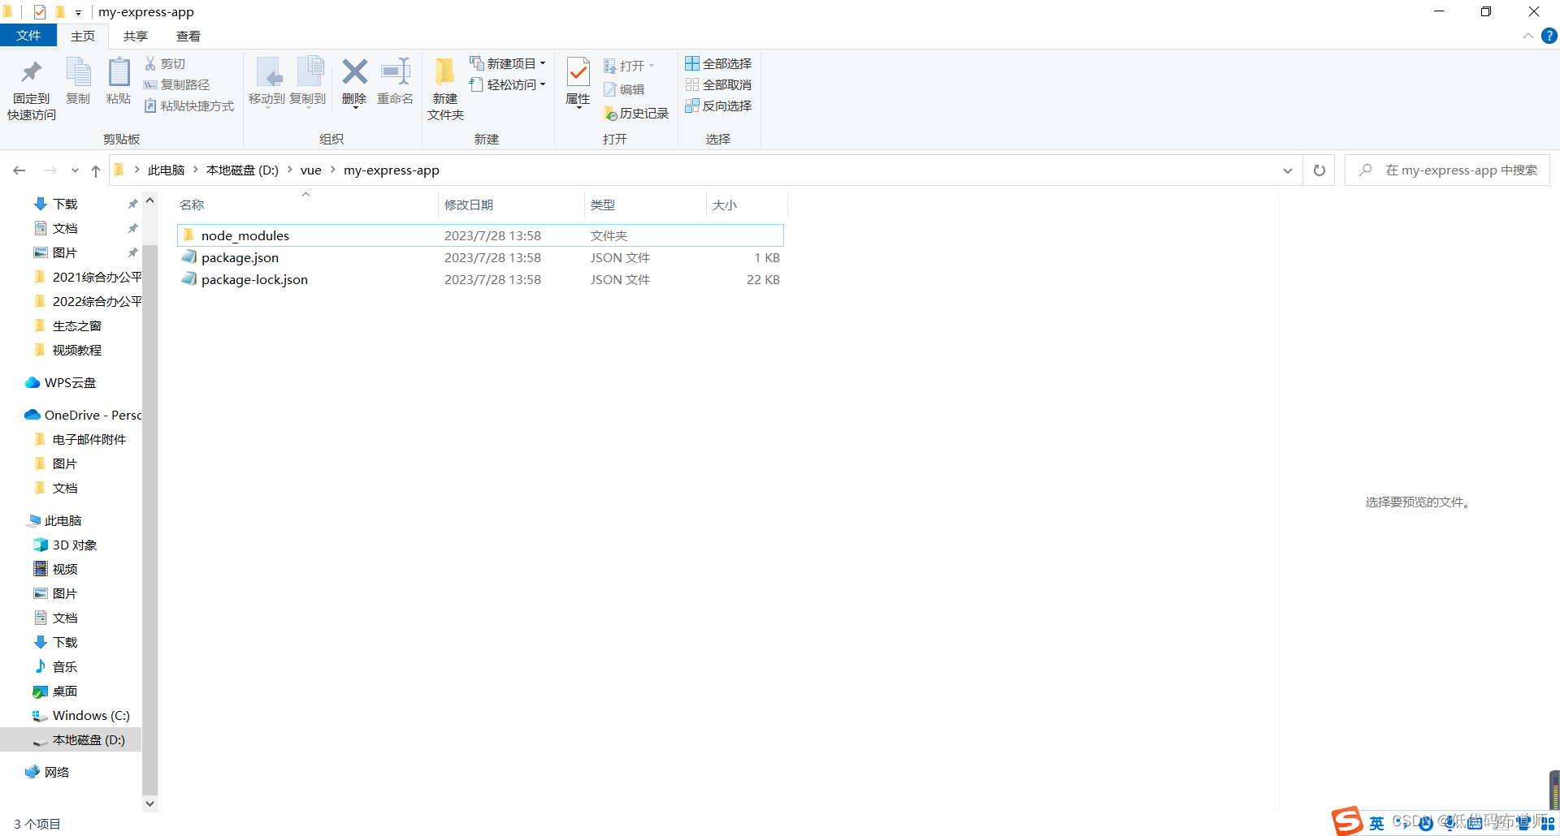
Task: Click the blue Help question mark icon
Action: pos(1549,36)
